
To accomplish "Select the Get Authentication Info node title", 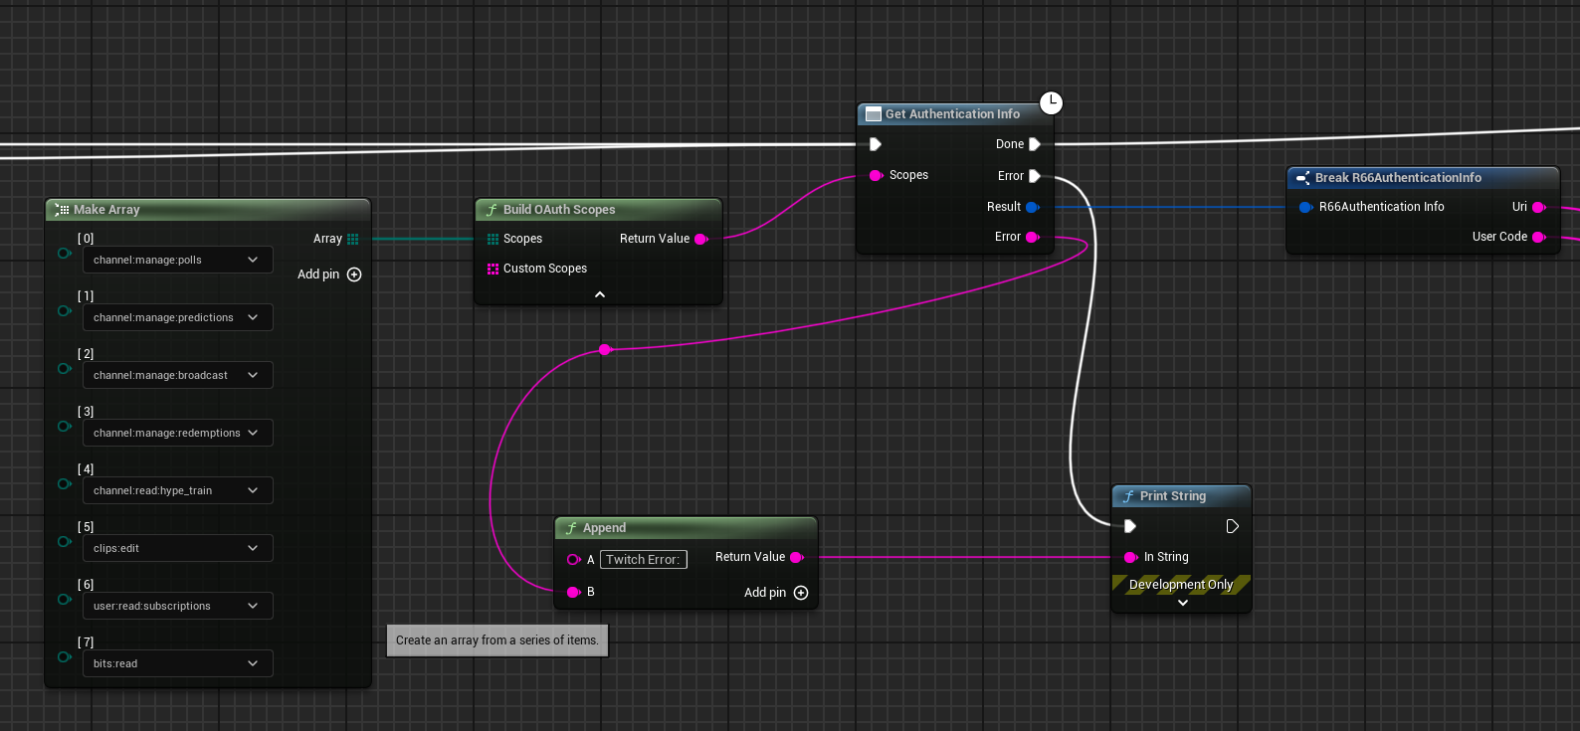I will [x=952, y=114].
